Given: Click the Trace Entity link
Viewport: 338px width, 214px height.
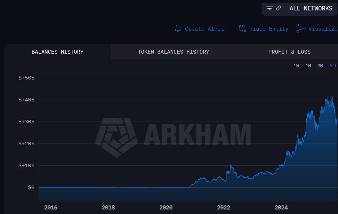Looking at the screenshot, I should 269,29.
